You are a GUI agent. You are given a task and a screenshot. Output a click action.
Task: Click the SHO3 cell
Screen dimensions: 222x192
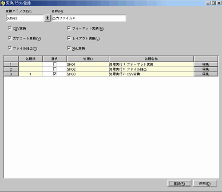coord(88,74)
